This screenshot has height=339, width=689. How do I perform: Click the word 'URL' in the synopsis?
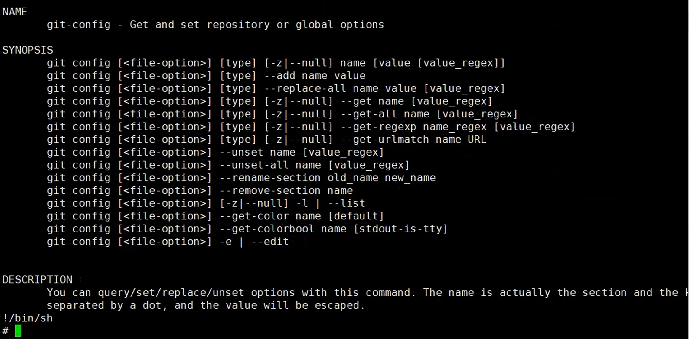pos(477,140)
